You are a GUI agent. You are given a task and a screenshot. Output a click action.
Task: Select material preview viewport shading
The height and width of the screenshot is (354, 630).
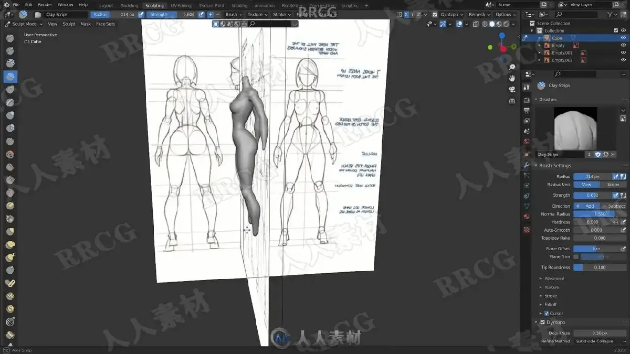coord(499,24)
